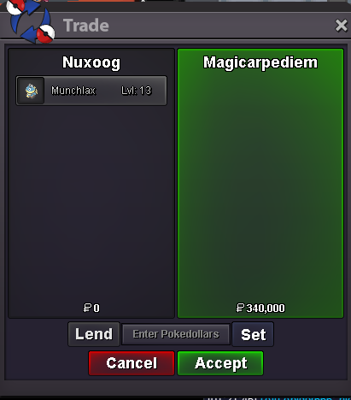The height and width of the screenshot is (400, 351).
Task: Click the Magicarpediem player name header
Action: (260, 62)
